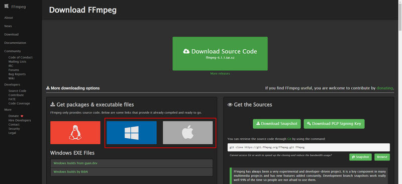Open the Mailing Lists sidebar link
Image resolution: width=402 pixels, height=184 pixels.
pyautogui.click(x=17, y=62)
